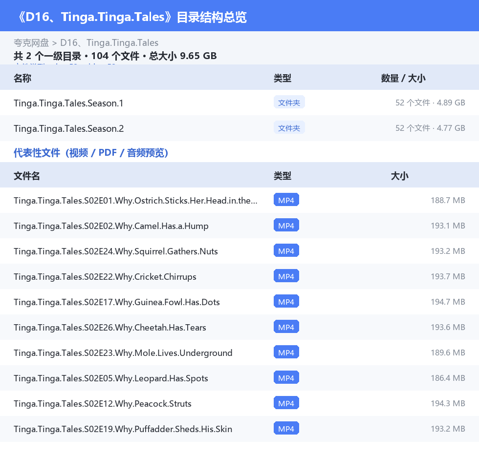Open the S02E12 Why.Peacock.Struts file

pyautogui.click(x=102, y=404)
